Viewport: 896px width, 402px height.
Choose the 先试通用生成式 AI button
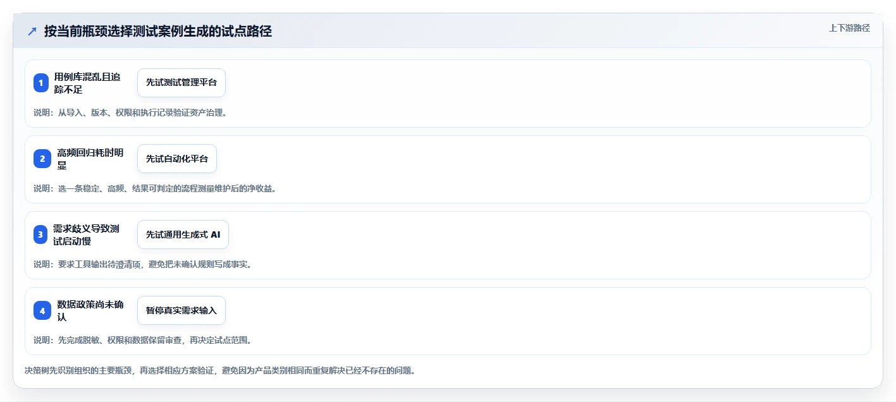pos(183,234)
